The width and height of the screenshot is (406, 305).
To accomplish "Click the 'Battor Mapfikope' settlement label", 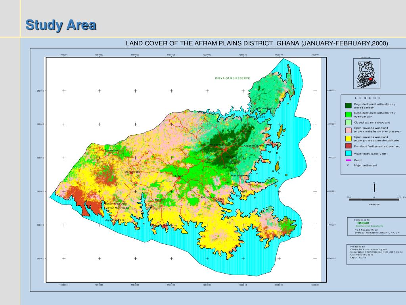I will [117, 208].
